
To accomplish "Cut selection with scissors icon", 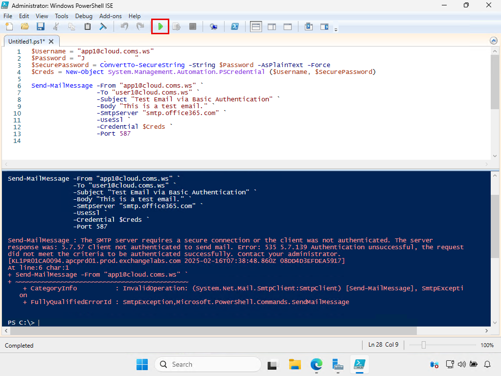I will point(56,26).
